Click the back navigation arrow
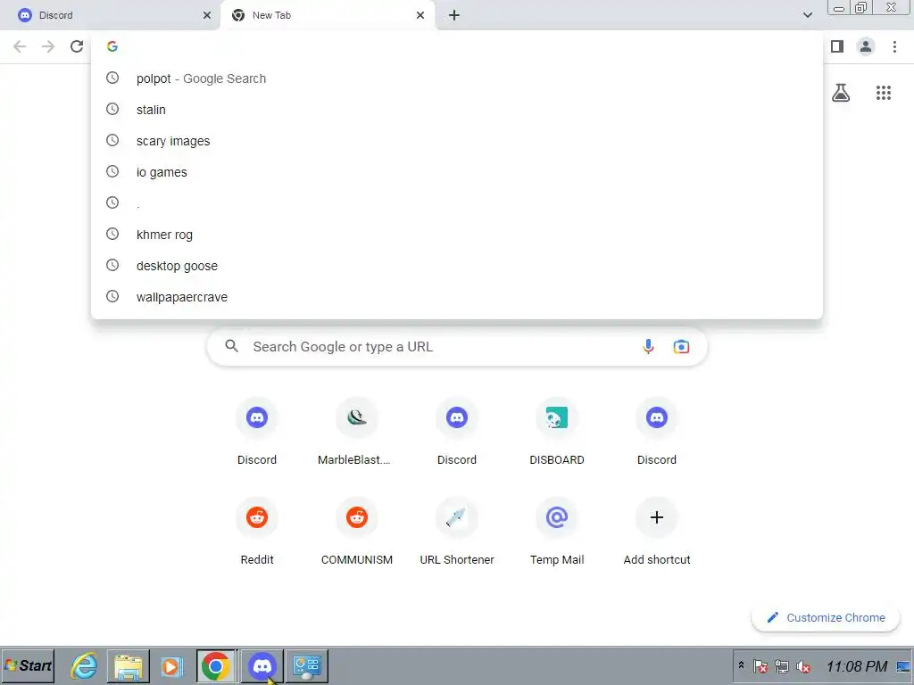Screen dimensions: 914x685 tap(20, 46)
